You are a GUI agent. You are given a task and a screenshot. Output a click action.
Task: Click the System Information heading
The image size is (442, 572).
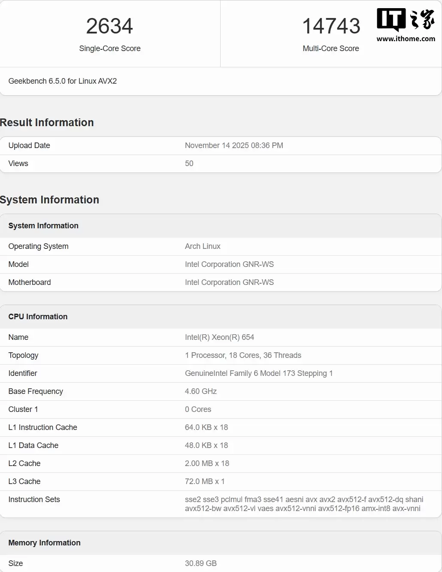[x=50, y=200]
